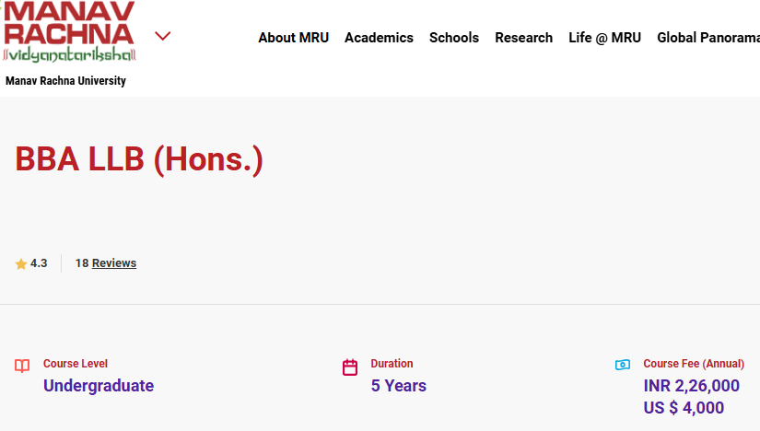Click the Course Fee money icon
This screenshot has height=431, width=760.
pyautogui.click(x=623, y=365)
